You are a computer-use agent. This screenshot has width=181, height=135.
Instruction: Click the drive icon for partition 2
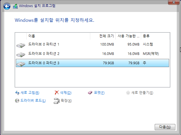21,55
